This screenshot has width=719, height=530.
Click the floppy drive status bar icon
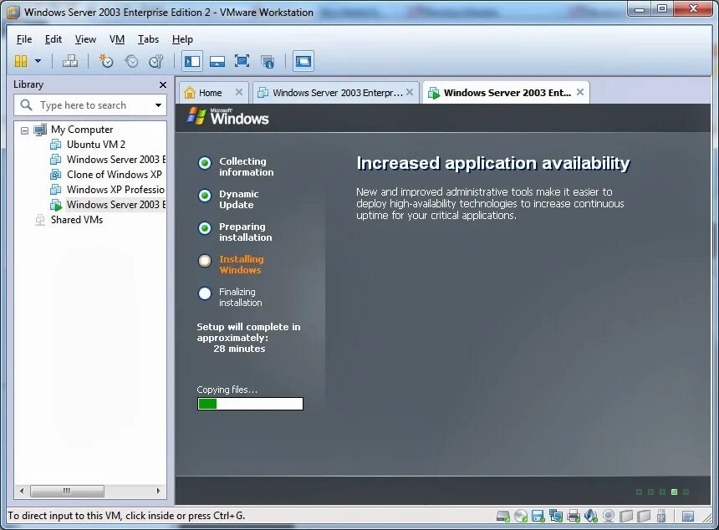tap(538, 517)
